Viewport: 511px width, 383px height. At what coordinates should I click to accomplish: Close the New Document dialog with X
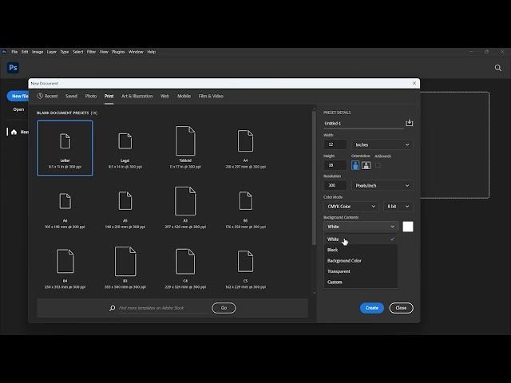(414, 83)
